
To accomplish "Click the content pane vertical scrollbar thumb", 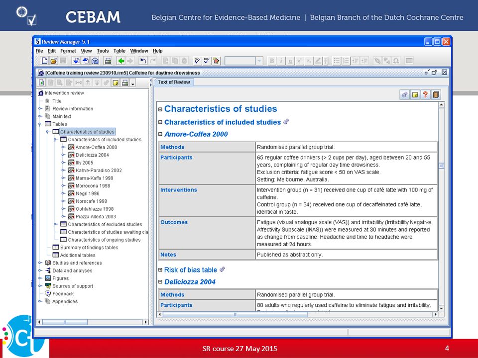I will click(x=441, y=166).
